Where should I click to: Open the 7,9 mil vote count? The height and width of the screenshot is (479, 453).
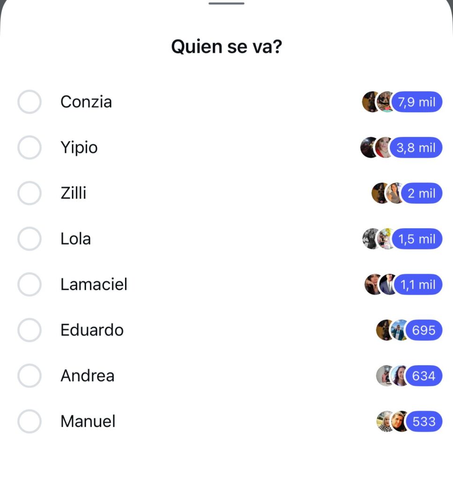pyautogui.click(x=416, y=102)
